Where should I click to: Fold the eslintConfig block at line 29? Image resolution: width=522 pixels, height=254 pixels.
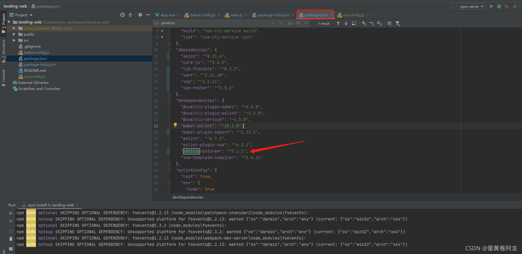(169, 170)
